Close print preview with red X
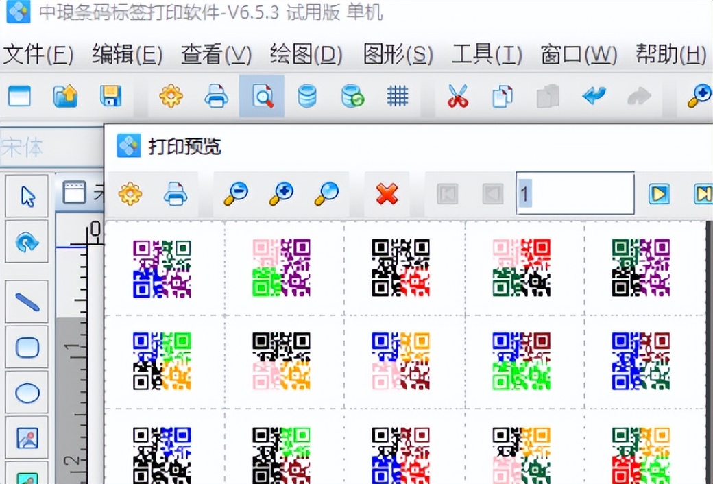 (387, 194)
